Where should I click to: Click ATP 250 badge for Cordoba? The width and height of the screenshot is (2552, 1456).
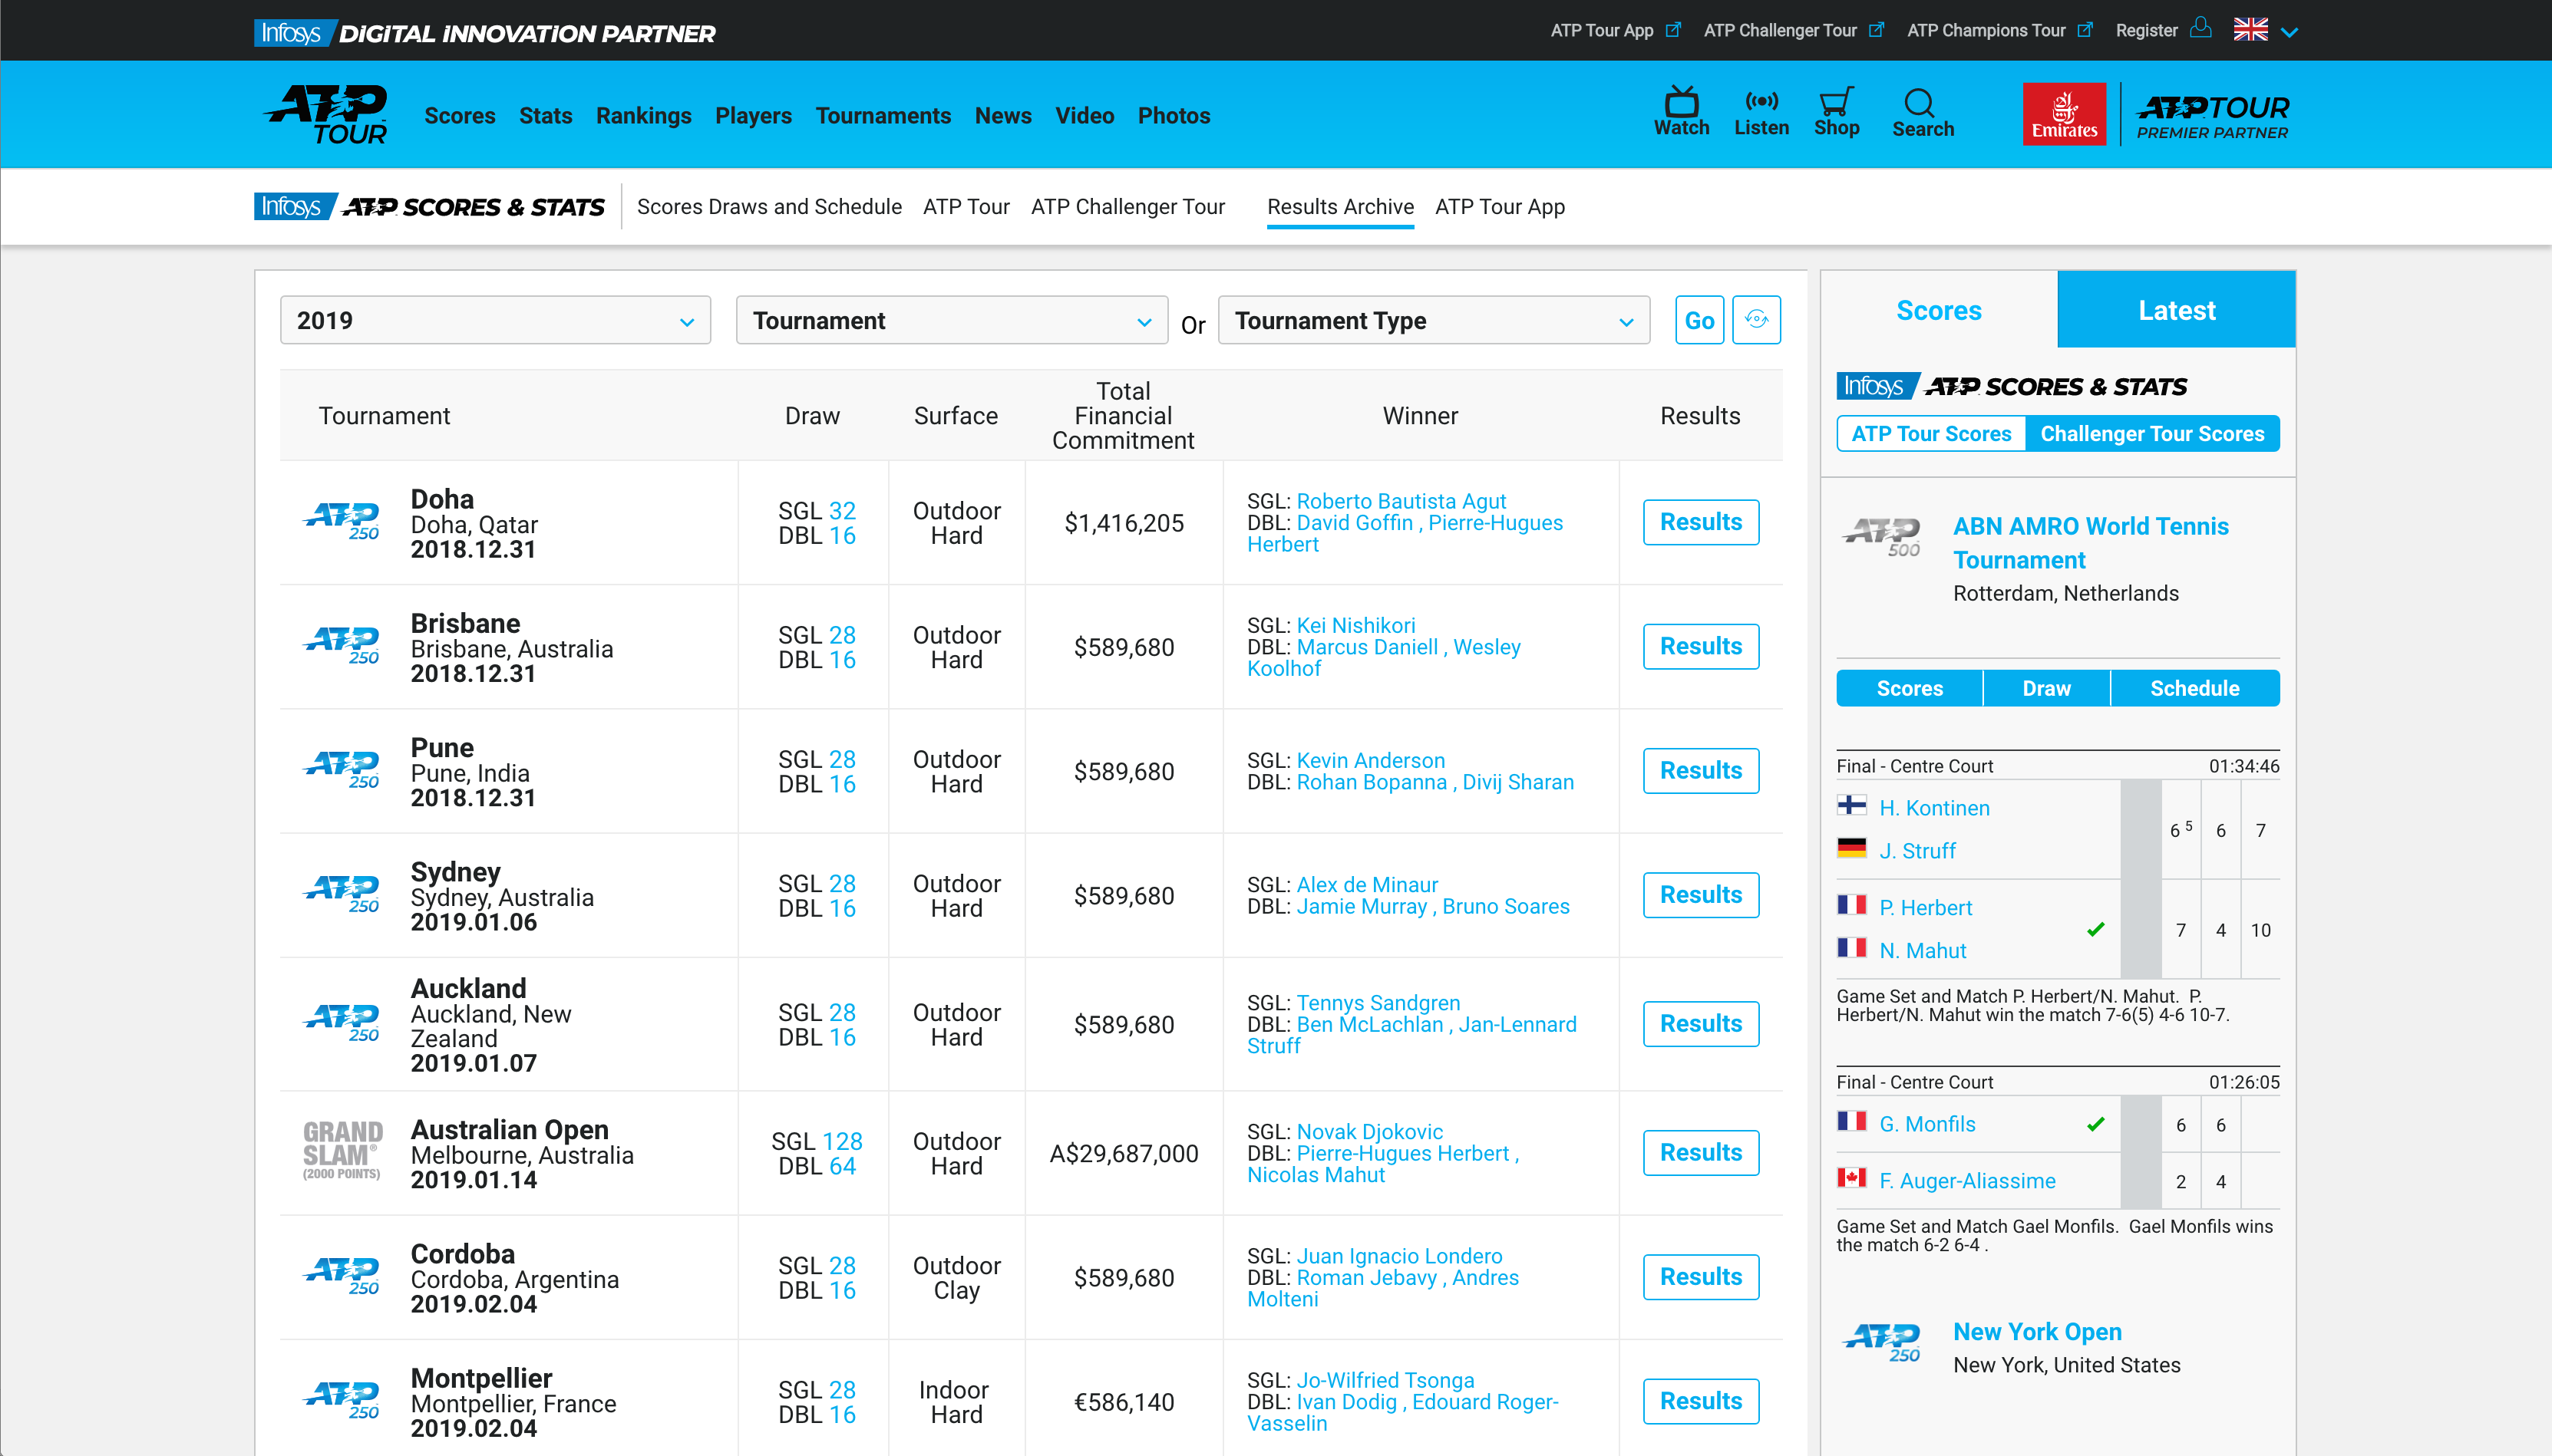tap(341, 1276)
